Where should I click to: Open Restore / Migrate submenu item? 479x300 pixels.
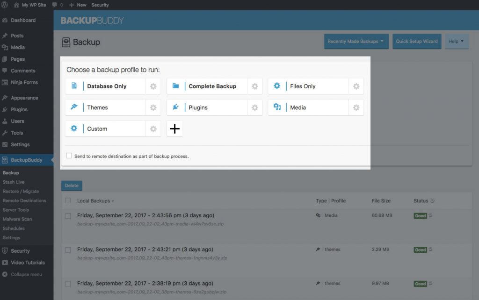point(21,191)
